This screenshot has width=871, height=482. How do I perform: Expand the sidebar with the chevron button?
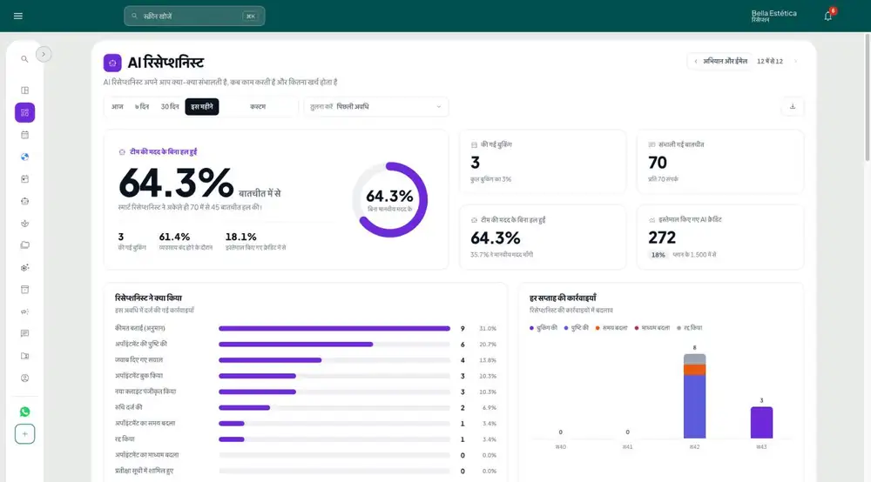[x=44, y=54]
